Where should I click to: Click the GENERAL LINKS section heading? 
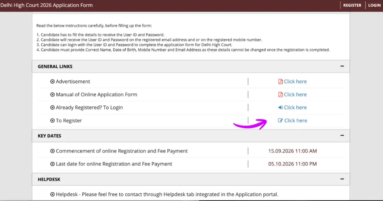(x=55, y=67)
